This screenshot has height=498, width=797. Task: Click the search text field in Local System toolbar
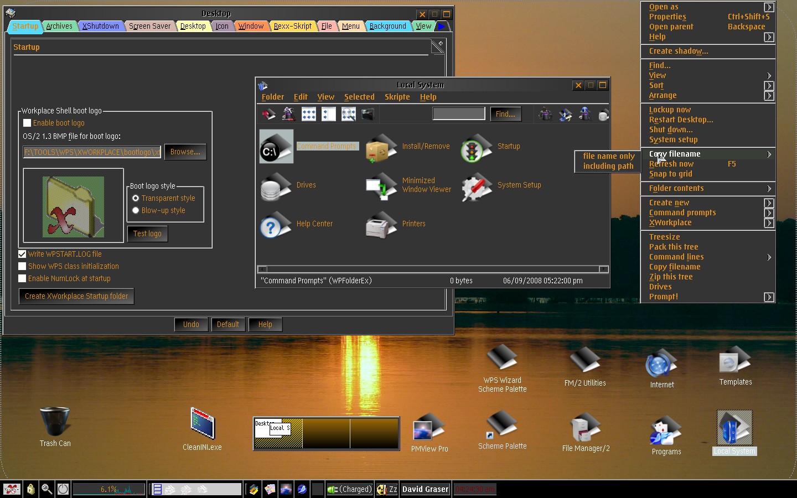click(x=459, y=113)
